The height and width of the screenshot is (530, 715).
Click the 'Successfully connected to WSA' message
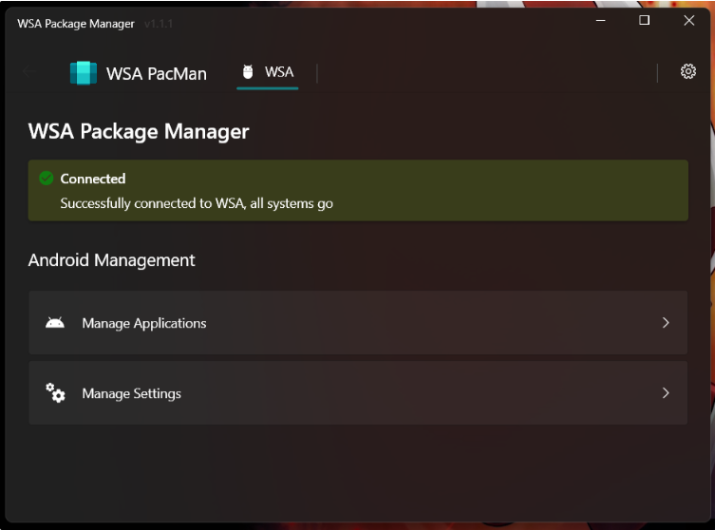(197, 203)
